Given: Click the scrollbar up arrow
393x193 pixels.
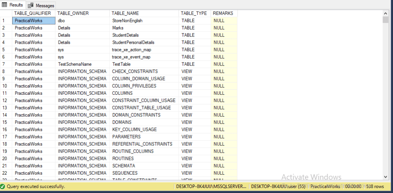Looking at the screenshot, I should [x=386, y=13].
